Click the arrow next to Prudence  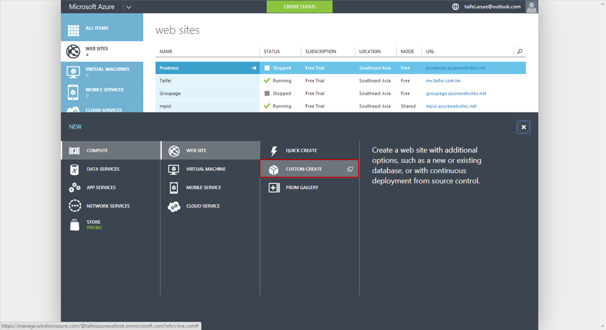tap(253, 68)
